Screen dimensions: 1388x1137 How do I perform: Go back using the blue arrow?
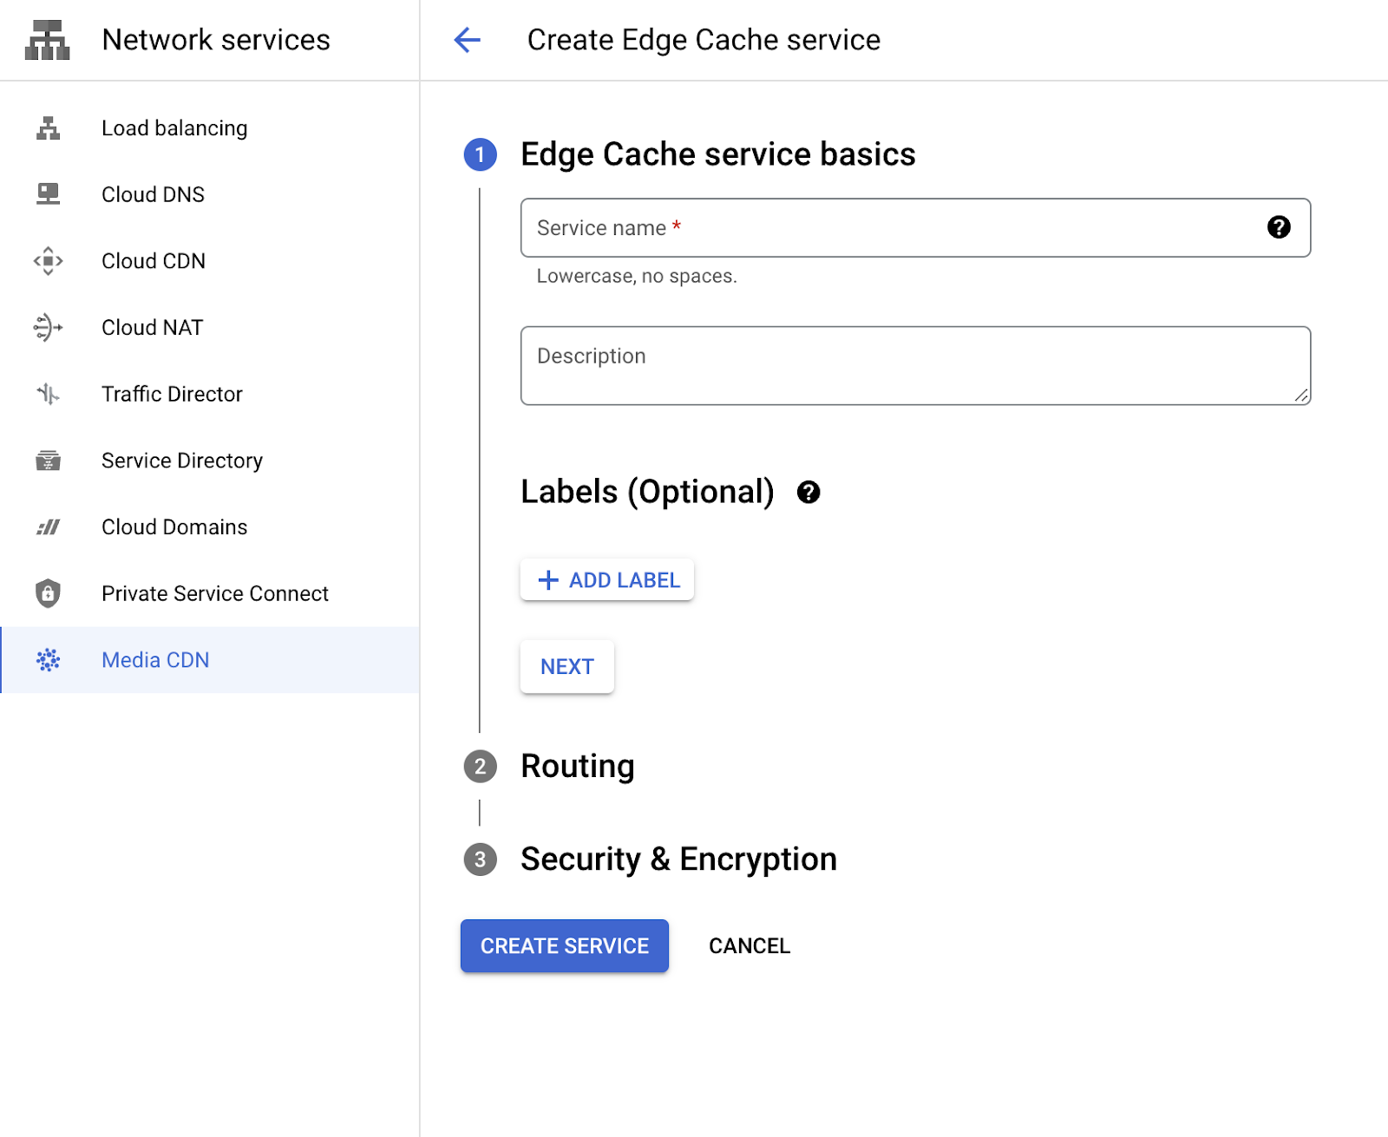(x=468, y=40)
